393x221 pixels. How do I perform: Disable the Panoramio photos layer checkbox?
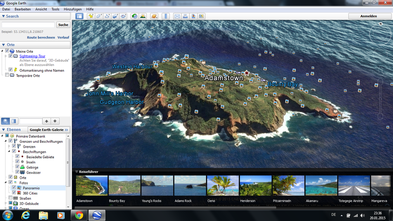coord(14,188)
